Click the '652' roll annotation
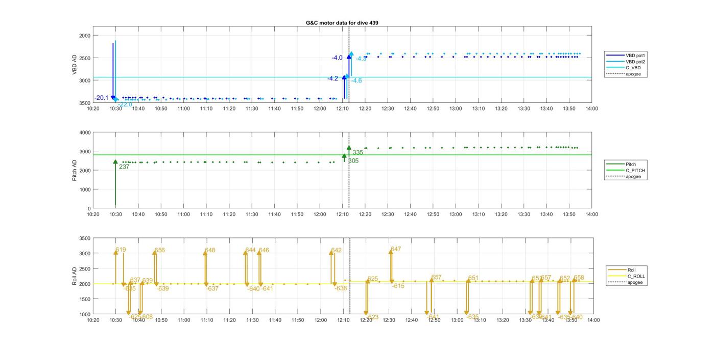The height and width of the screenshot is (353, 715). point(565,278)
